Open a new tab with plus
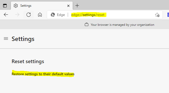169x93 pixels. click(x=77, y=5)
